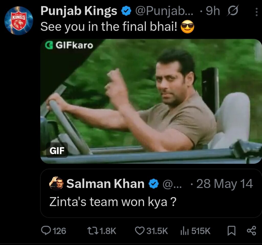Like the tweet via the heart icon
The height and width of the screenshot is (245, 262).
[x=140, y=231]
